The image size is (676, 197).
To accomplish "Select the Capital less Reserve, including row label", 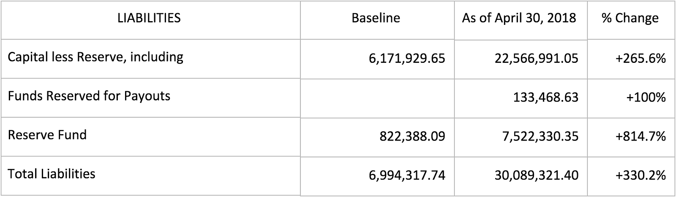I will [x=95, y=57].
